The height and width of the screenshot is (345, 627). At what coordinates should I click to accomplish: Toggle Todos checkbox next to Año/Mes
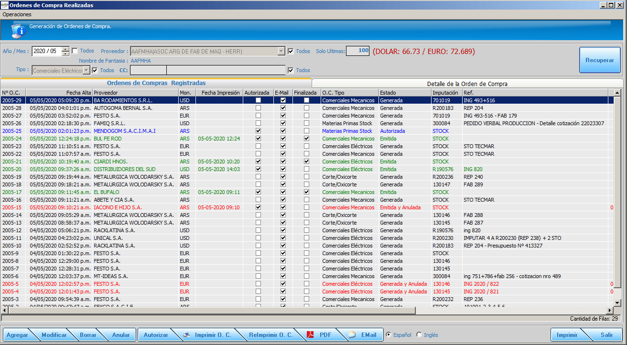pyautogui.click(x=75, y=51)
